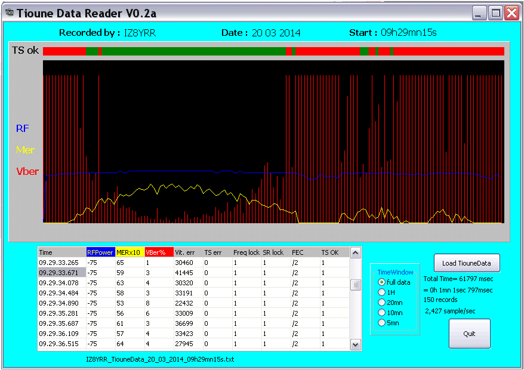Click the Tioune application icon in title bar
Viewport: 524px width, 370px height.
pyautogui.click(x=9, y=12)
